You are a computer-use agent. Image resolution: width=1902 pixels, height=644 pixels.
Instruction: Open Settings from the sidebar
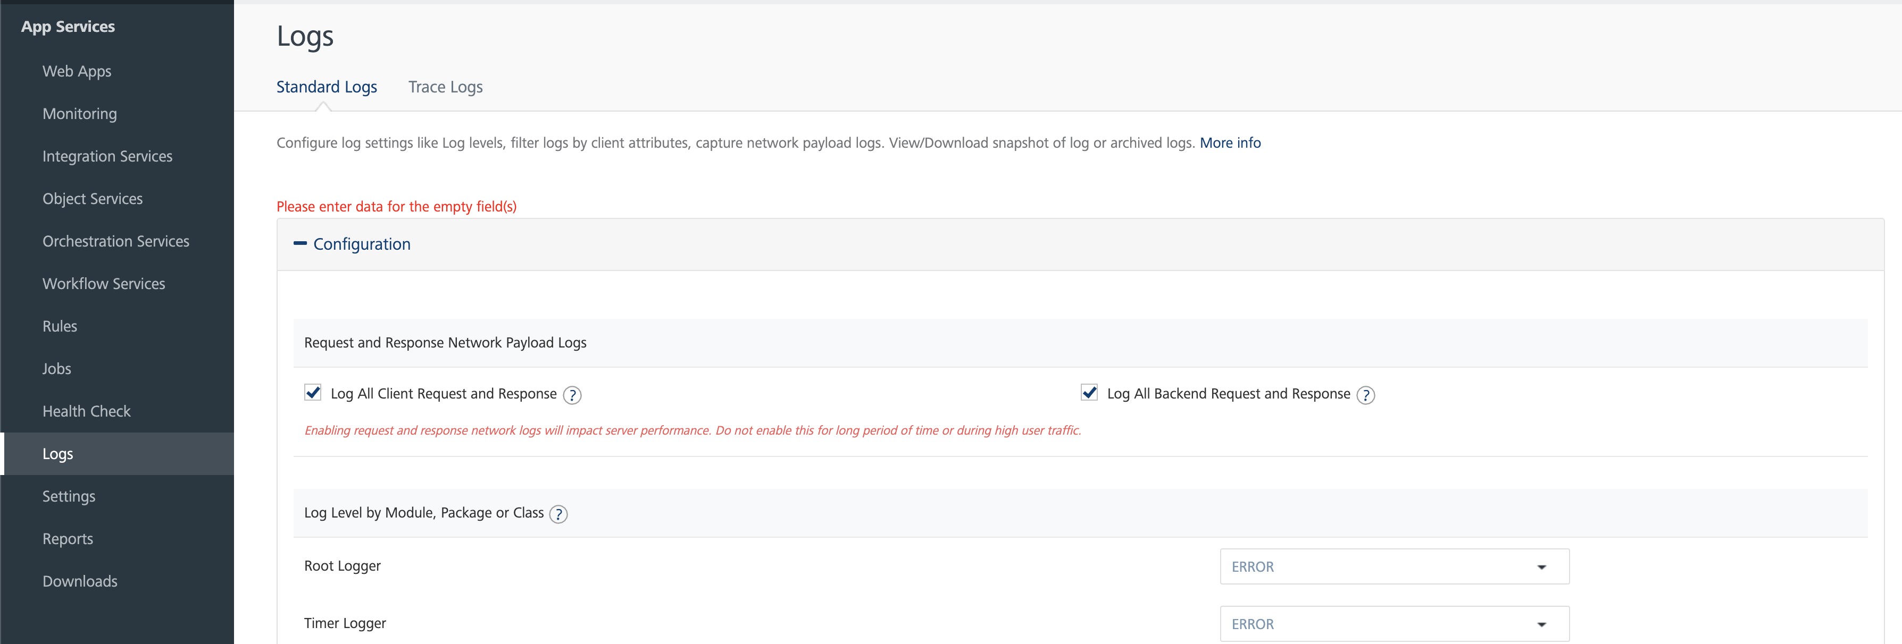point(69,496)
